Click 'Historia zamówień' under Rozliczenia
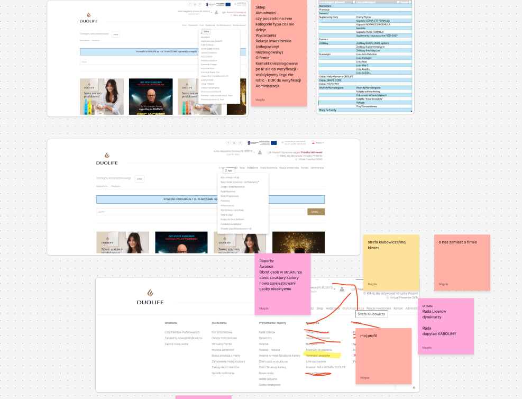Viewport: 522px width, 399px height. pyautogui.click(x=223, y=350)
